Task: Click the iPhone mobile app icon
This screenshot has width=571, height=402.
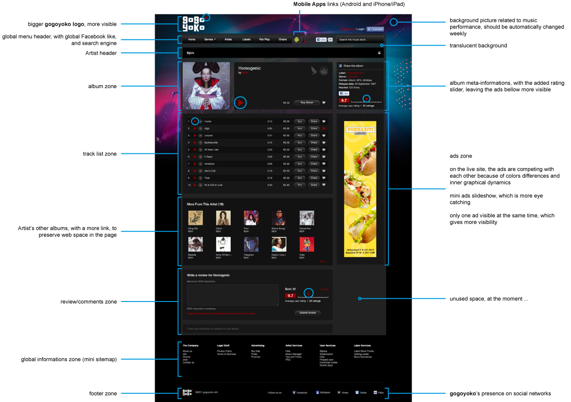Action: point(303,40)
